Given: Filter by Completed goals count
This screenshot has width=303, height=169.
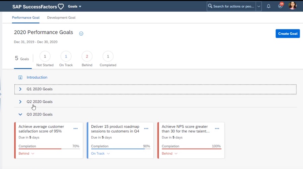Looking at the screenshot, I should (108, 57).
